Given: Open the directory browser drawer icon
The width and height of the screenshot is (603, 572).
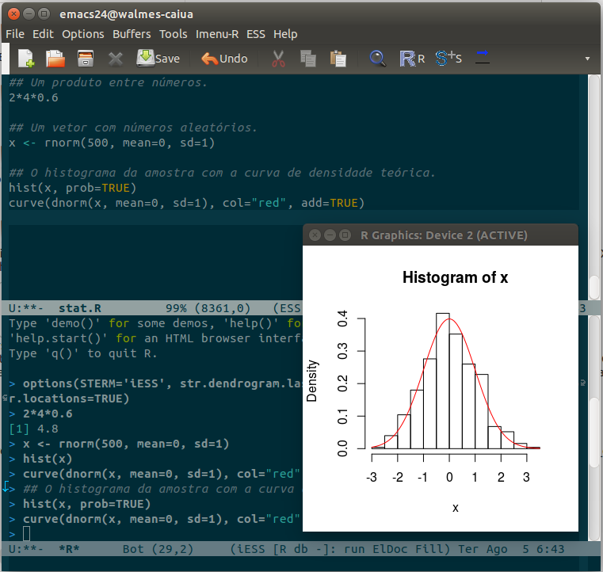Looking at the screenshot, I should click(x=86, y=58).
